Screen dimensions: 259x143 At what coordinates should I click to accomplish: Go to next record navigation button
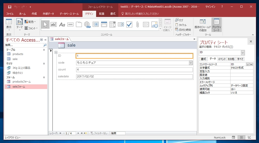tap(78, 133)
